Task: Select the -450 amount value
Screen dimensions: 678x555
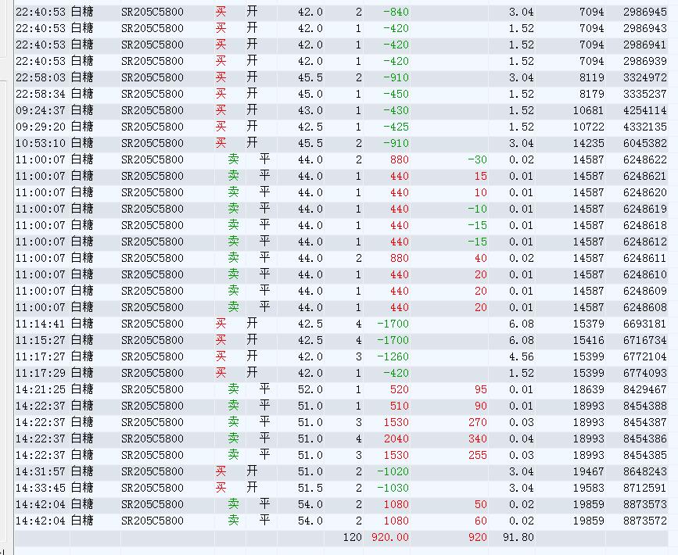Action: 396,95
